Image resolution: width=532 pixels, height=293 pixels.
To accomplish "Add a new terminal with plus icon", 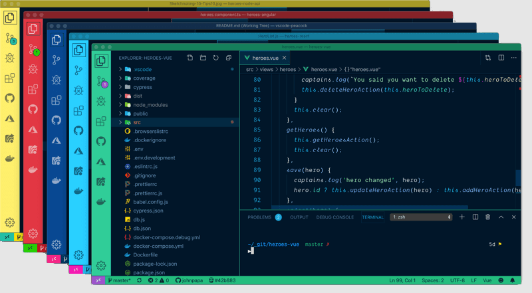I will point(463,217).
